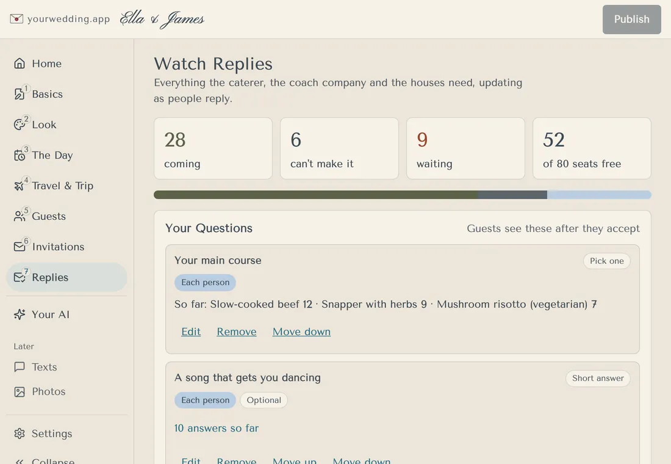Open the Look section

point(66,125)
